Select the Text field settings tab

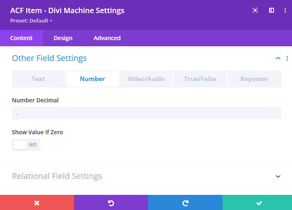38,79
